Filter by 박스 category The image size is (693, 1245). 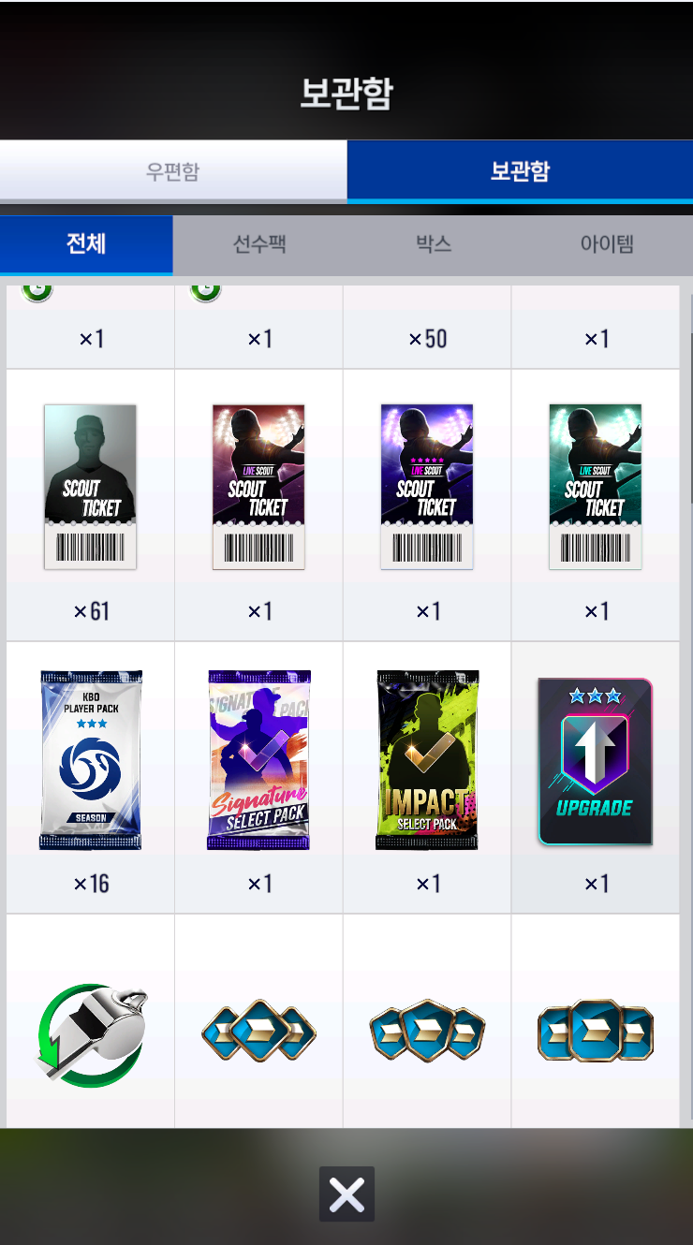[x=434, y=244]
